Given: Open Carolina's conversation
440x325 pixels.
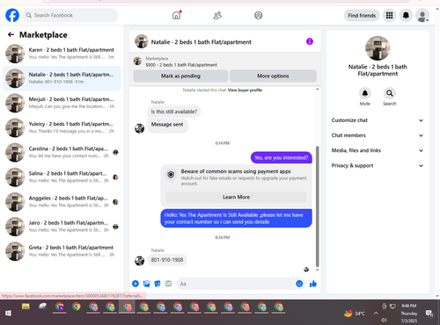Looking at the screenshot, I should point(62,152).
